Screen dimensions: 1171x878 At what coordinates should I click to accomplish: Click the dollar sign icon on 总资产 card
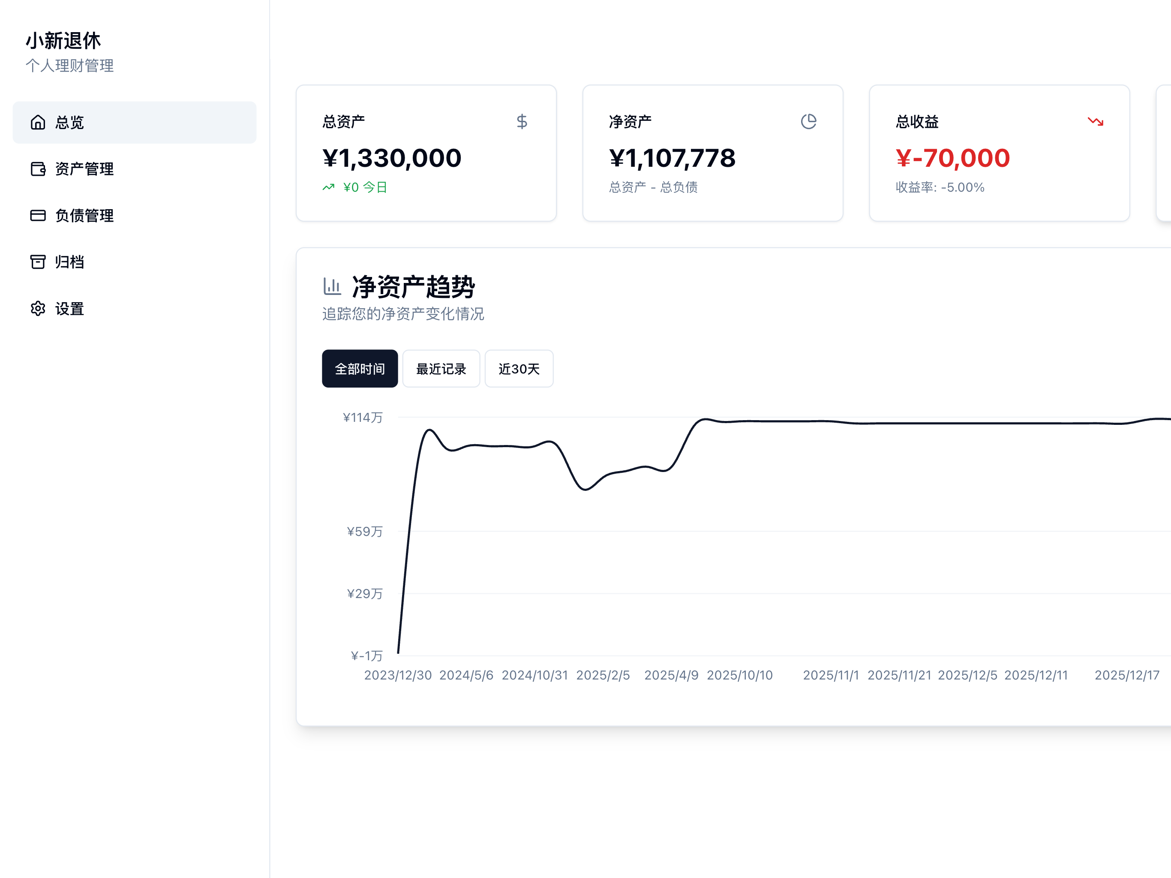click(522, 122)
